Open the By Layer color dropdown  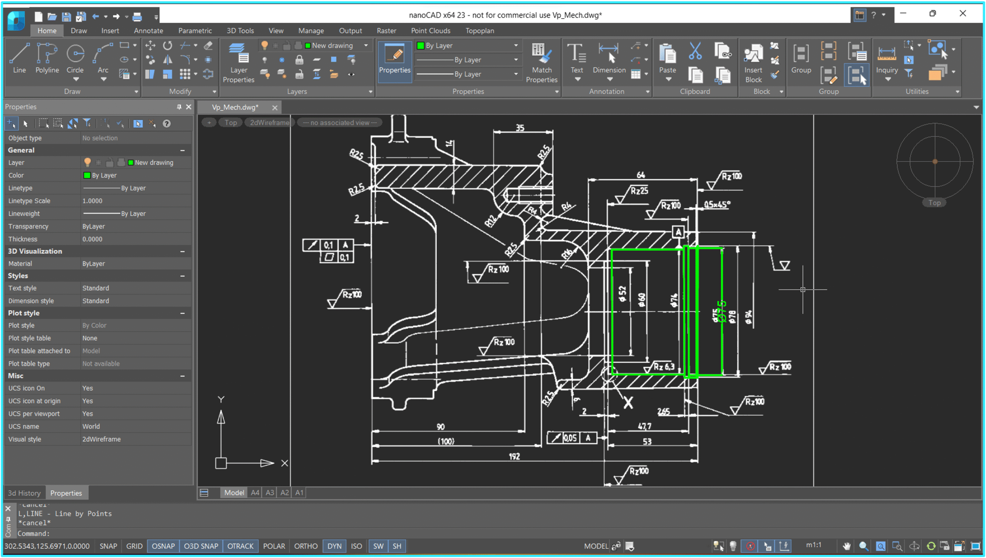516,45
